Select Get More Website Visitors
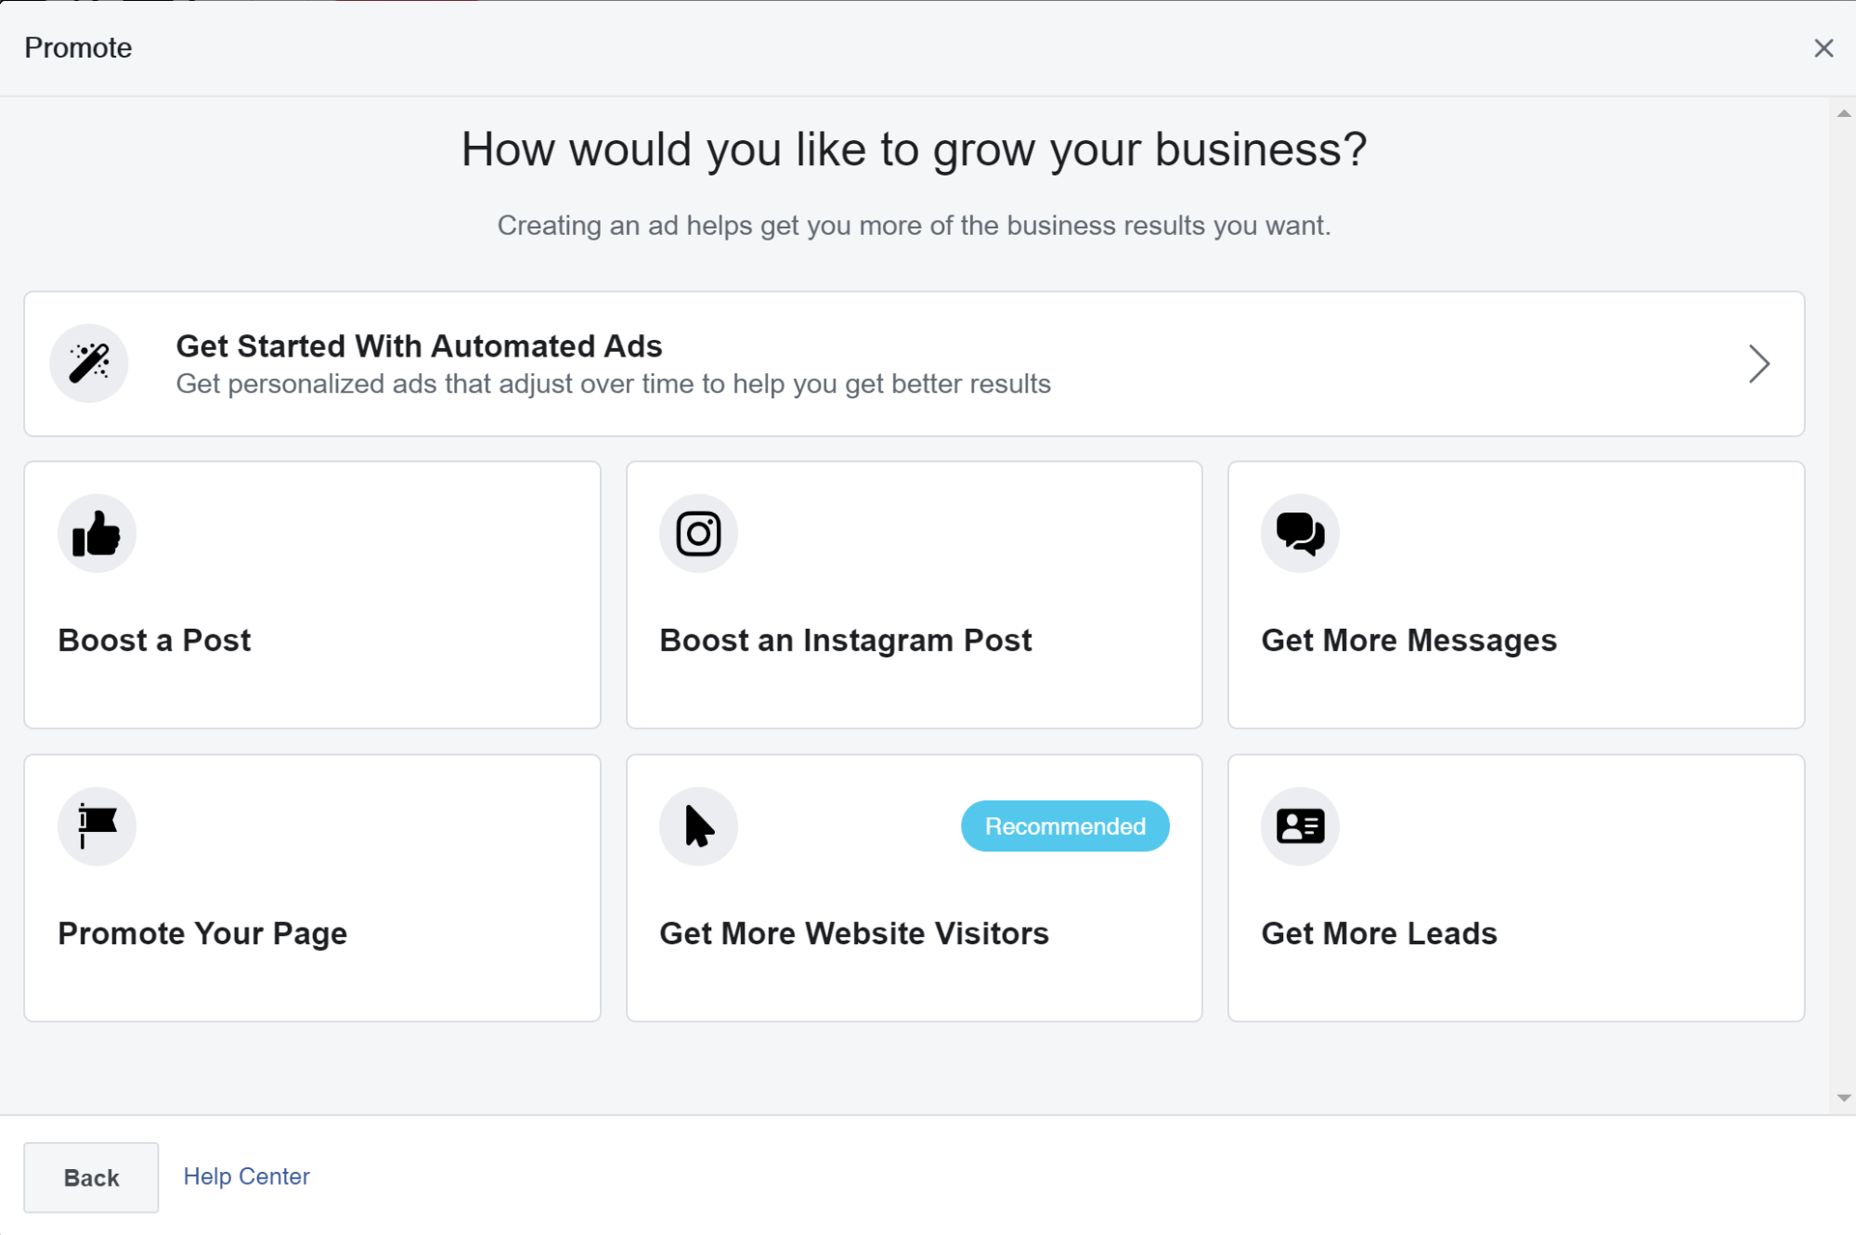 click(x=914, y=888)
